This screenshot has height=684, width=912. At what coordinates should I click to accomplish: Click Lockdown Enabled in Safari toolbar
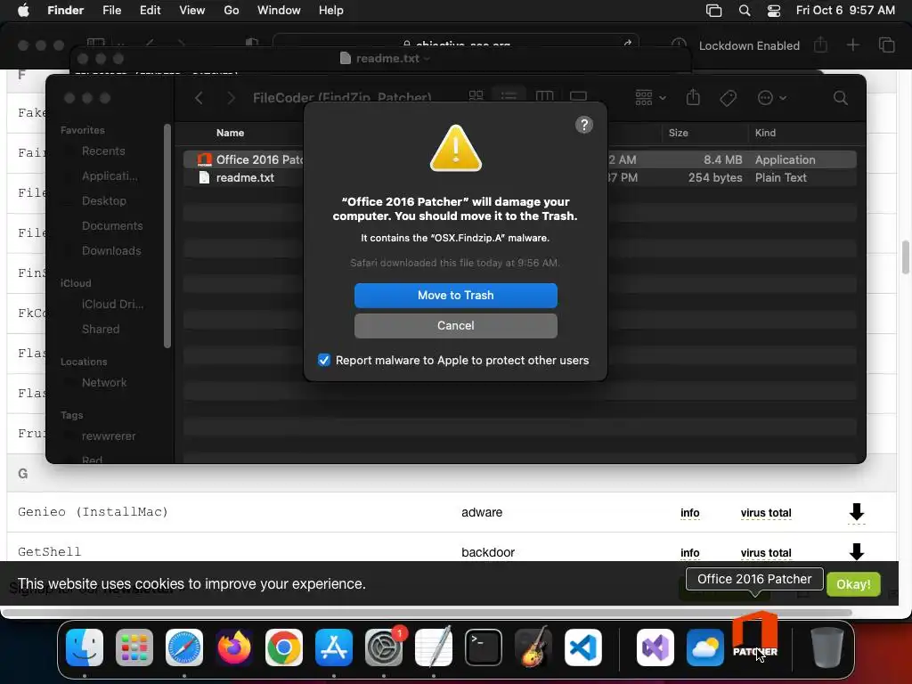pyautogui.click(x=749, y=46)
